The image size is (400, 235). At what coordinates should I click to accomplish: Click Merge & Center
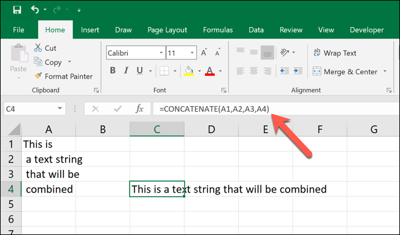point(345,71)
